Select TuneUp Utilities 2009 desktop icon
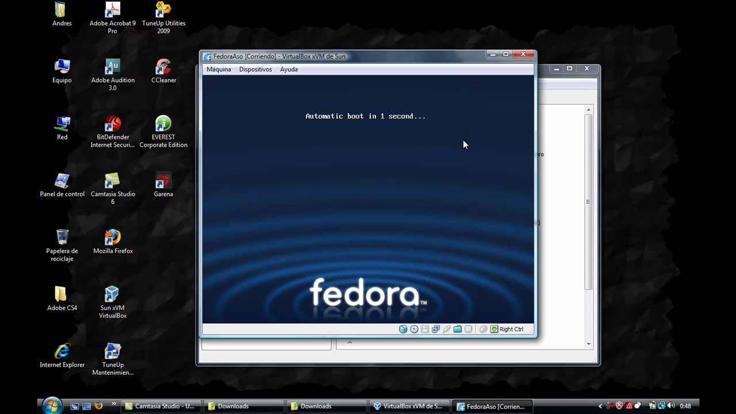The height and width of the screenshot is (414, 736). [x=163, y=18]
